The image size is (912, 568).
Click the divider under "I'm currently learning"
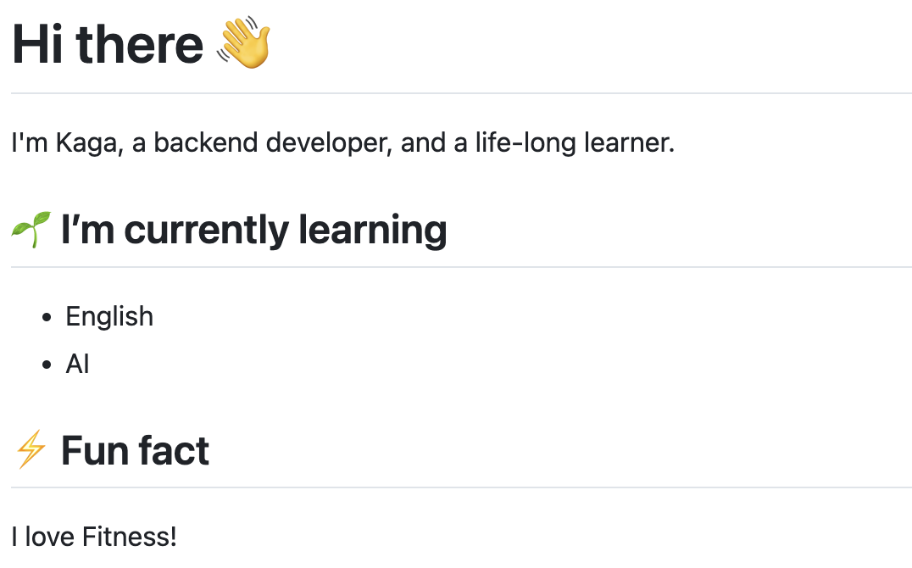pos(461,267)
